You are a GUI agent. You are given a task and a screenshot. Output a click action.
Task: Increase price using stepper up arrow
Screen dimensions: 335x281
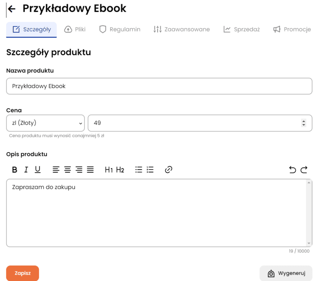pyautogui.click(x=304, y=121)
